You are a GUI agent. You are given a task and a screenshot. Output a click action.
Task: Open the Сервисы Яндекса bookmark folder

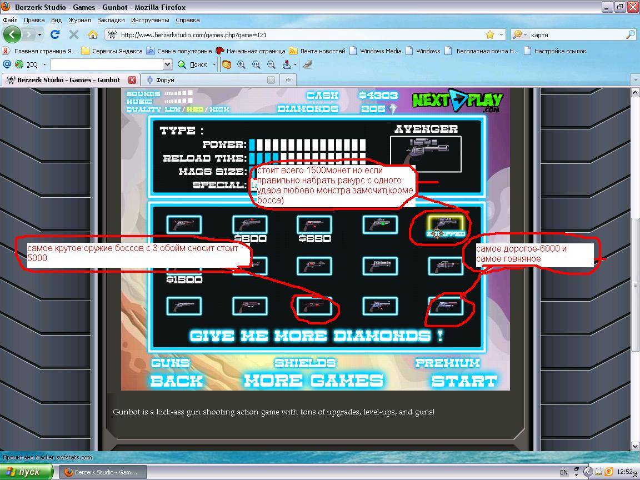[112, 51]
